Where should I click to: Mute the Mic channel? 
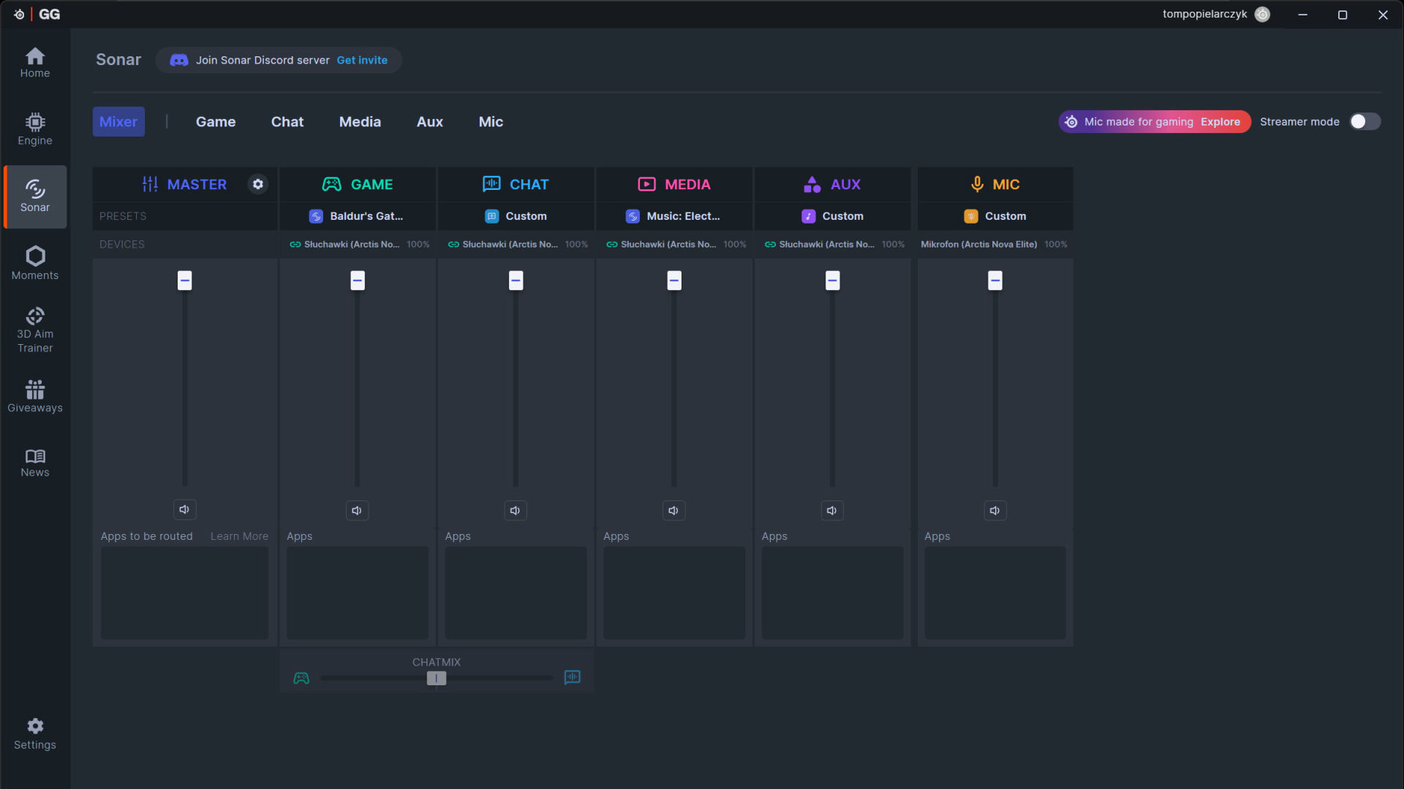(x=994, y=511)
